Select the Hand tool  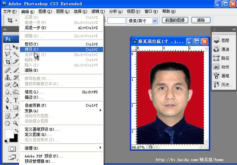pyautogui.click(x=7, y=123)
